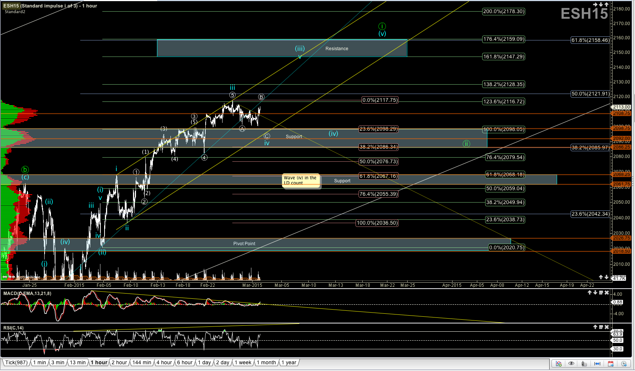Open the trading instrument settings icon

point(584,364)
